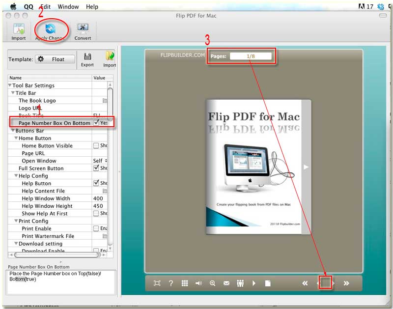Image resolution: width=393 pixels, height=309 pixels.
Task: Click the Apple menu icon
Action: [x=13, y=6]
